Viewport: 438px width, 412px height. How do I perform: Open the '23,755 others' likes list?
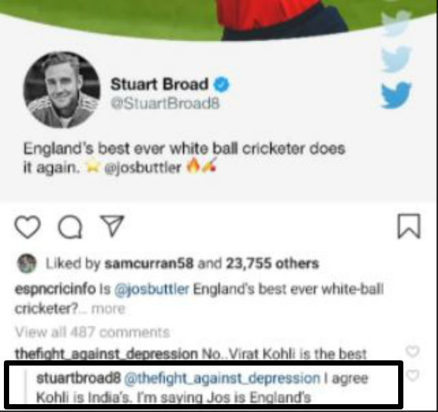click(x=273, y=264)
